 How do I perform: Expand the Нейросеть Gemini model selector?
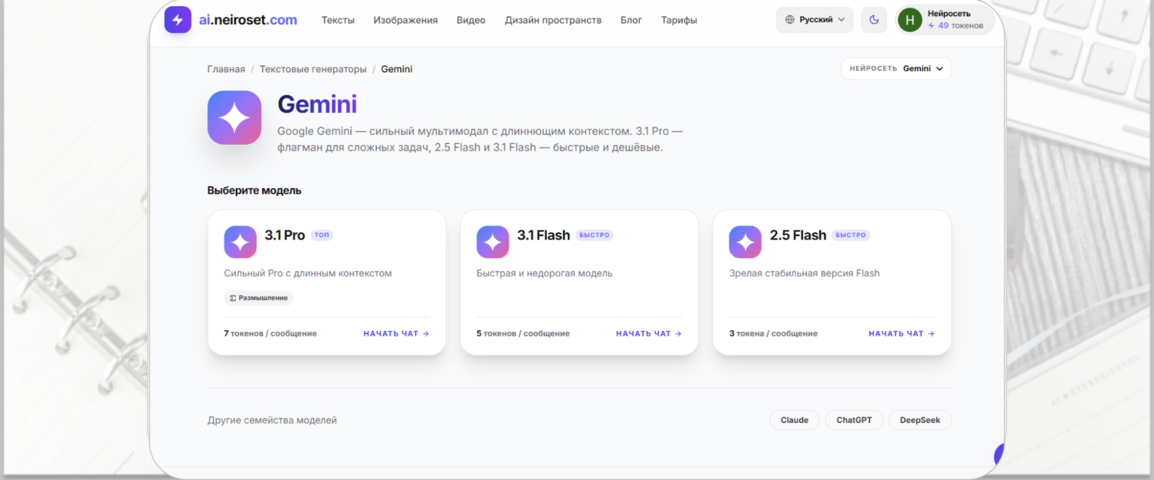click(896, 69)
